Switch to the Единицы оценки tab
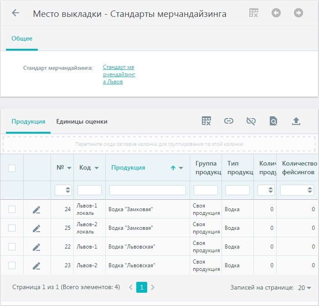The width and height of the screenshot is (319, 306). coord(82,122)
